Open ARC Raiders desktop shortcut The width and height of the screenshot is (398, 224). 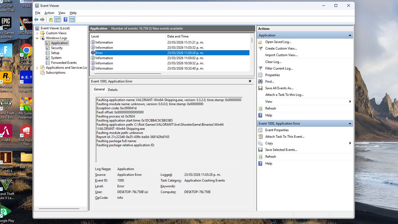[26, 26]
